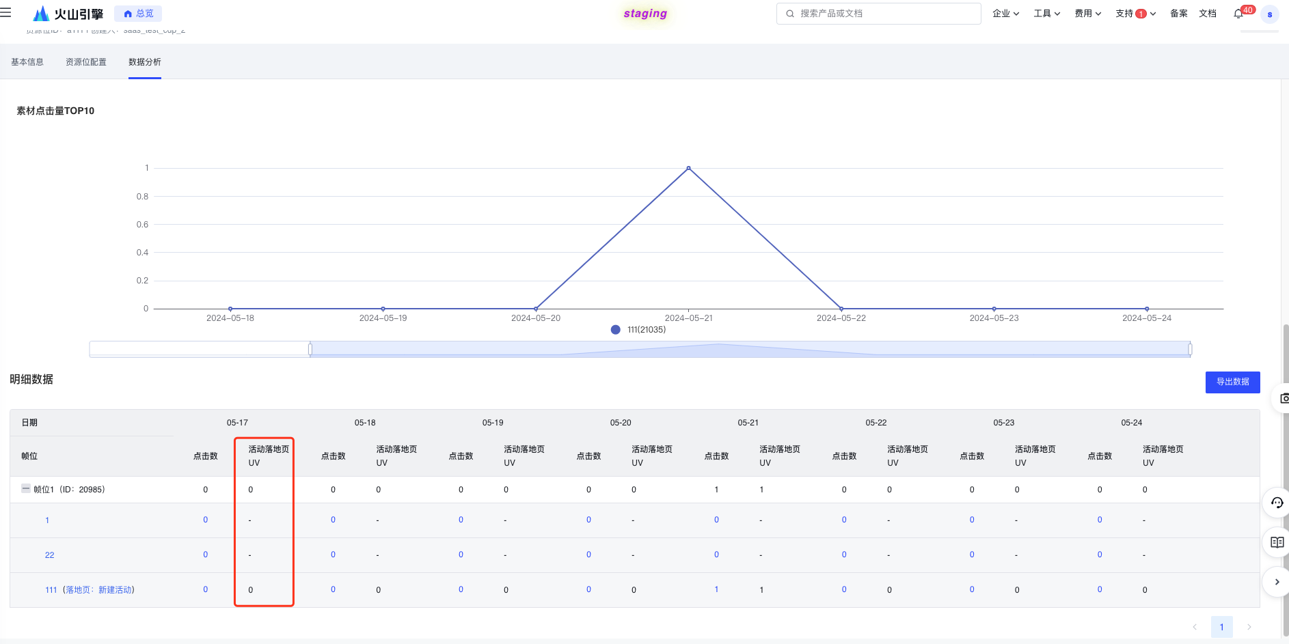Expand the side panel chevron button
Screen dimensions: 1289x644
[x=1277, y=582]
